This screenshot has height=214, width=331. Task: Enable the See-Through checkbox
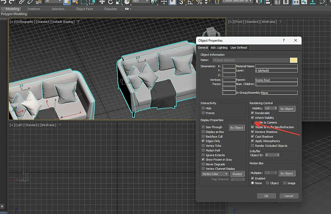pos(203,127)
